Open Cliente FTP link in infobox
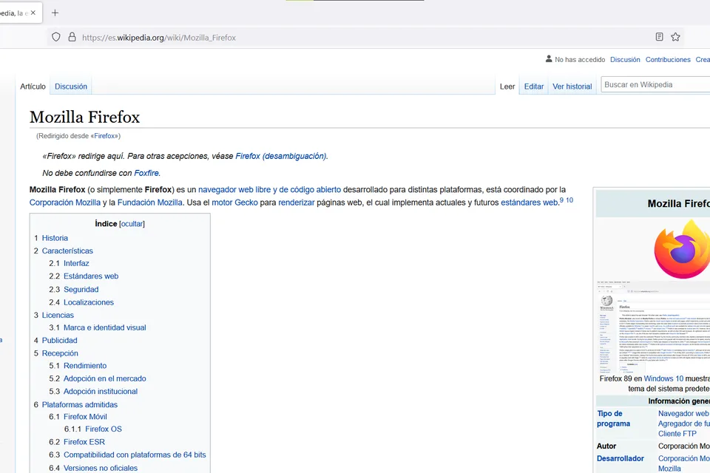This screenshot has height=473, width=710. pos(677,434)
